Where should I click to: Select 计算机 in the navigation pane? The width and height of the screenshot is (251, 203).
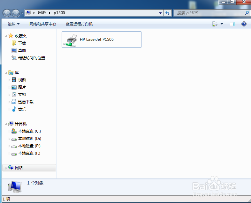pos(21,124)
